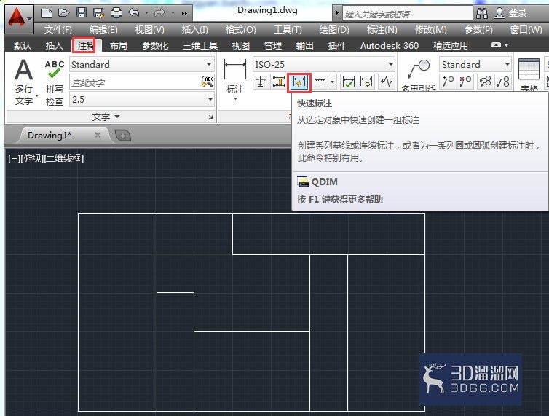The width and height of the screenshot is (549, 416).
Task: Open the 2.5 text height dropdown
Action: tap(142, 100)
